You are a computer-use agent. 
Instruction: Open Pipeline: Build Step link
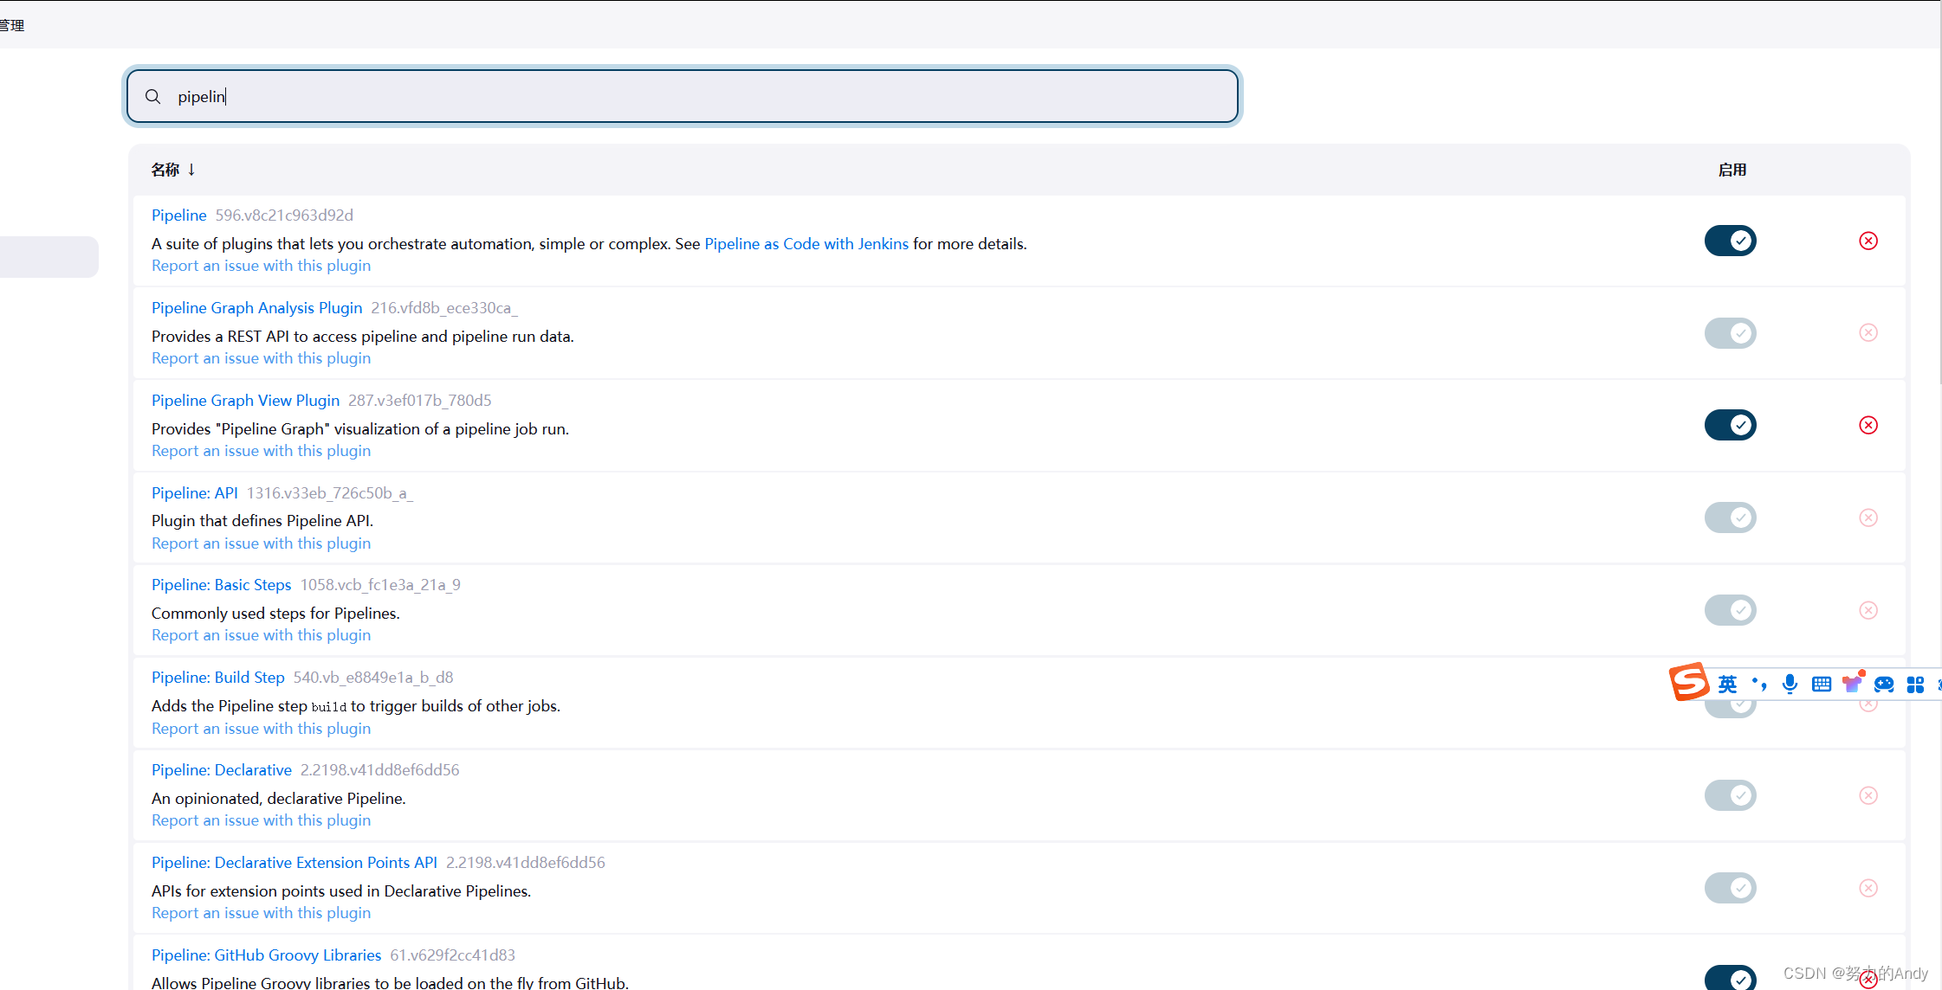[217, 678]
